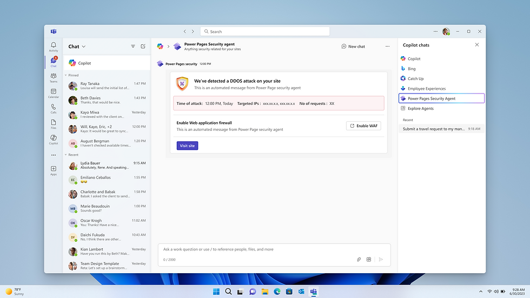This screenshot has width=530, height=298.
Task: Open weather widget showing 78°F Sunny
Action: point(15,292)
